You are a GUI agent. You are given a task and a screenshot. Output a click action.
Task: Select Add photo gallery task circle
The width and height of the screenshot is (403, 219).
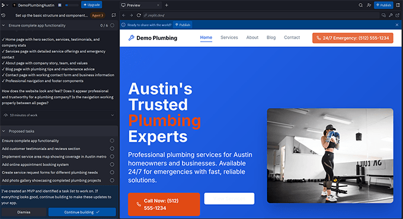112,180
